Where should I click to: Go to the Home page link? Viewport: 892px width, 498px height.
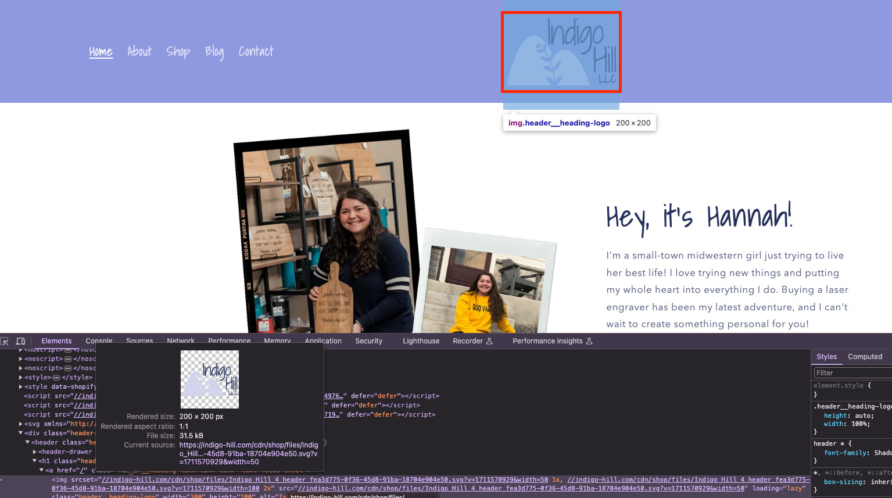pyautogui.click(x=101, y=52)
